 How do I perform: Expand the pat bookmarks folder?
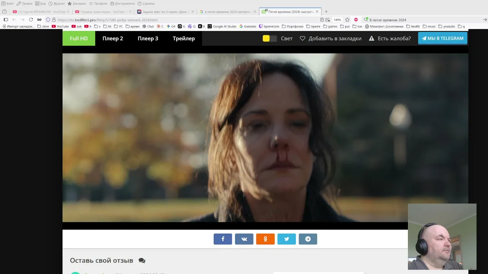tap(345, 27)
